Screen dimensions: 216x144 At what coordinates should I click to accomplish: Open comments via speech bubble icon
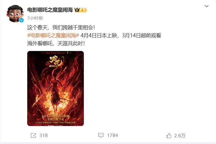101,135
